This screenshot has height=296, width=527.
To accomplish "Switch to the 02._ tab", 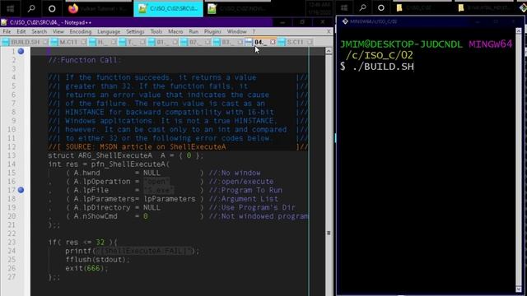I will 195,42.
